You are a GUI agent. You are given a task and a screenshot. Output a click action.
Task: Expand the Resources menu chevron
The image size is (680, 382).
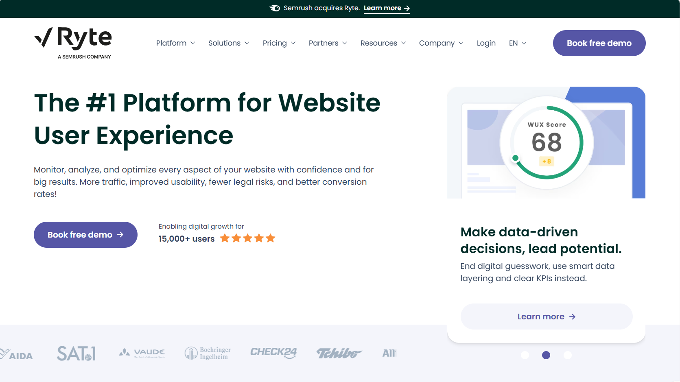tap(404, 43)
